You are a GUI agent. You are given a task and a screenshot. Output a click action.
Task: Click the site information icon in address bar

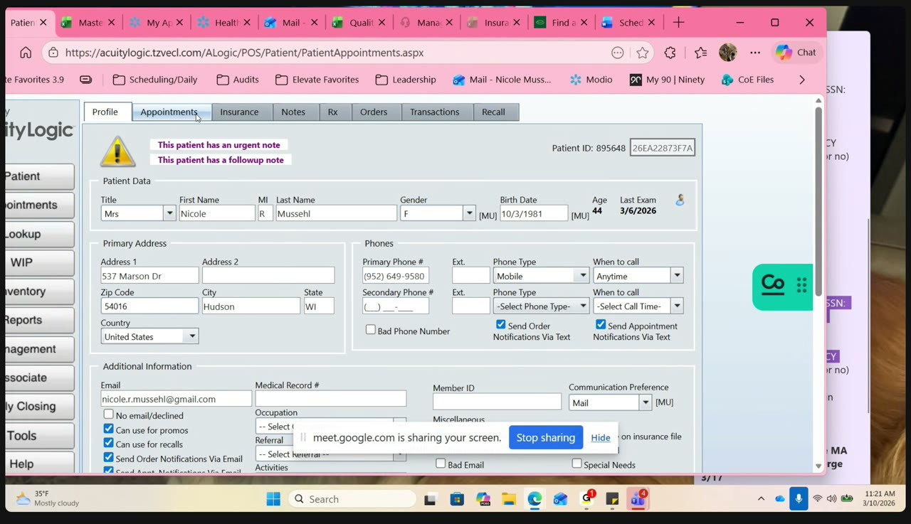(x=53, y=53)
